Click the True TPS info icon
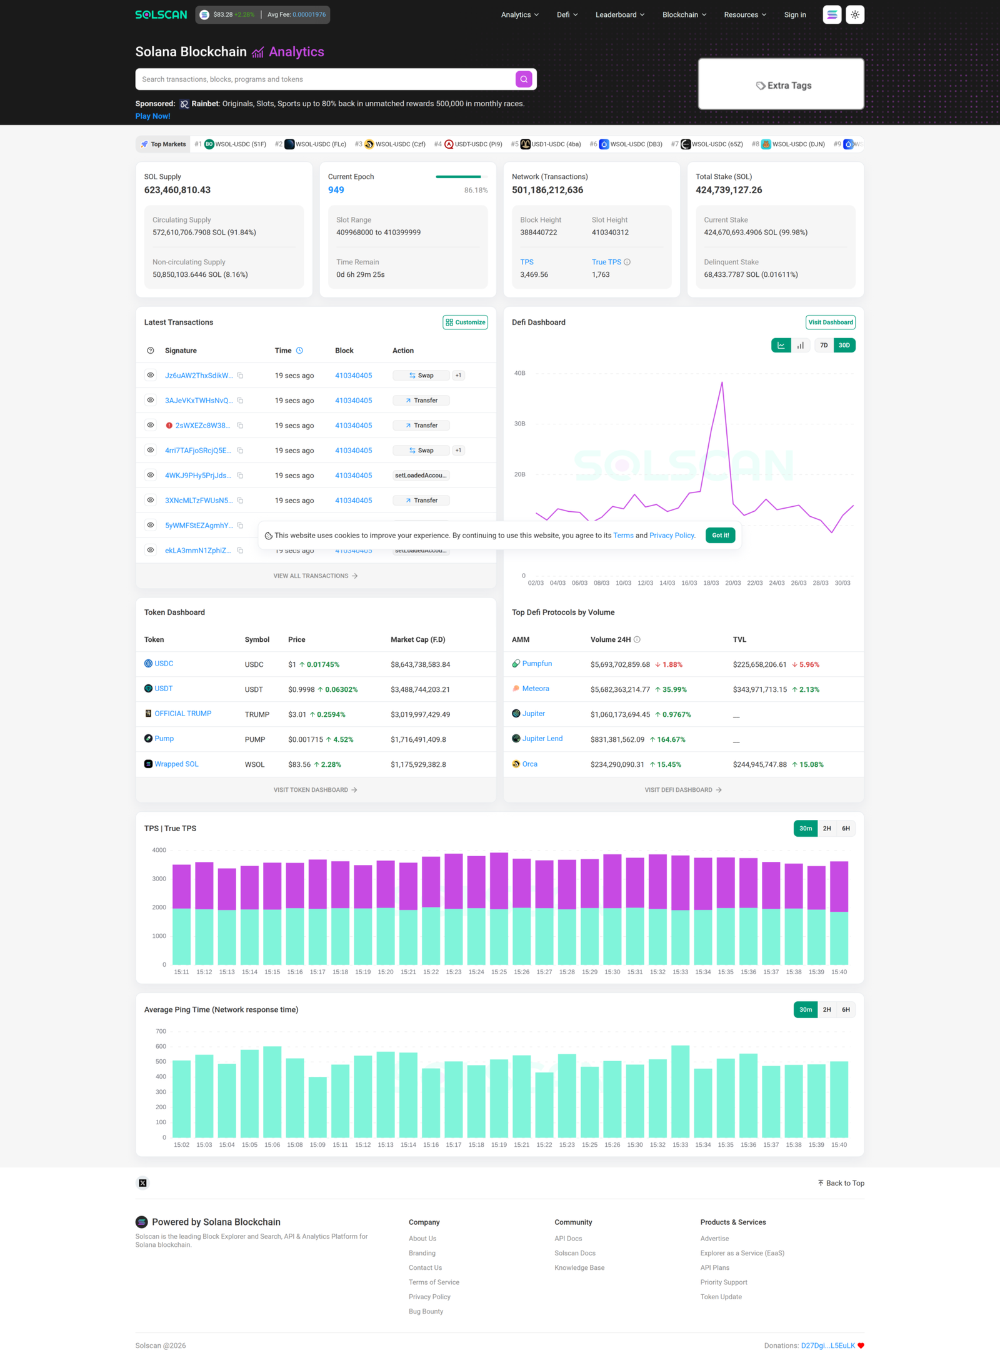This screenshot has width=1000, height=1358. pyautogui.click(x=627, y=262)
